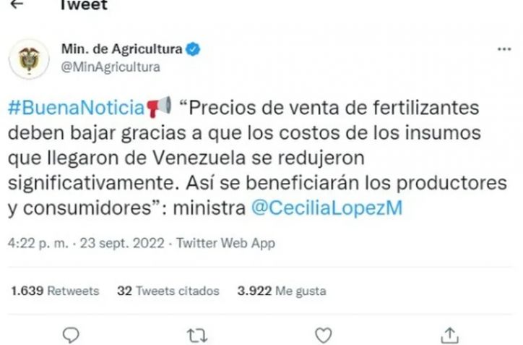View the 1.639 Retweets list
523x345 pixels.
55,291
